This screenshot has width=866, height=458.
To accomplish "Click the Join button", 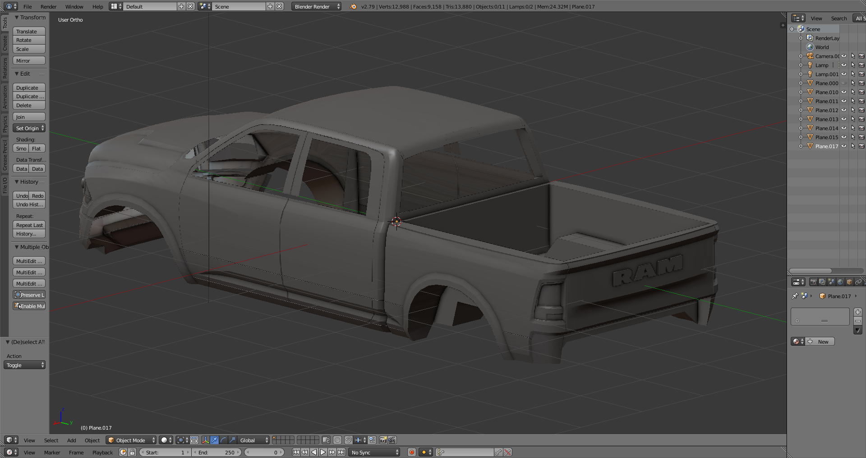I will [29, 117].
